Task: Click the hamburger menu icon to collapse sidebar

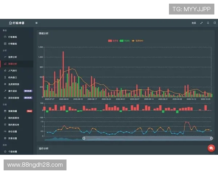Action: coord(36,22)
